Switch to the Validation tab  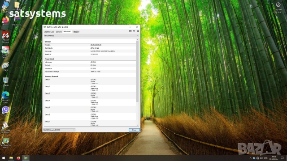pos(76,32)
